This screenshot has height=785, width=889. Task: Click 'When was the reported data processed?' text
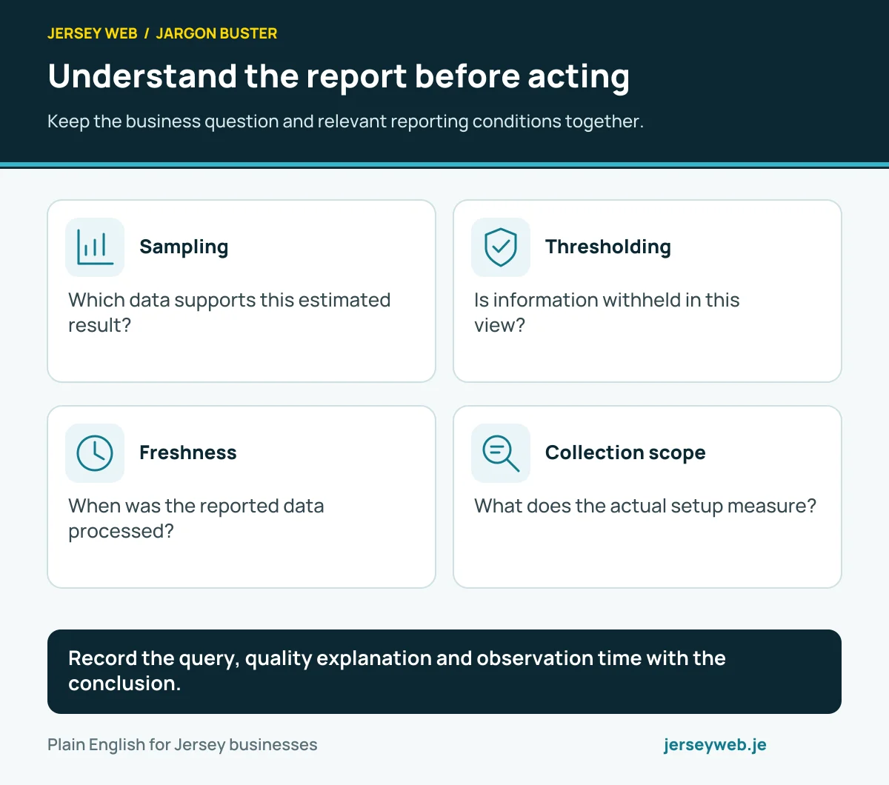196,518
